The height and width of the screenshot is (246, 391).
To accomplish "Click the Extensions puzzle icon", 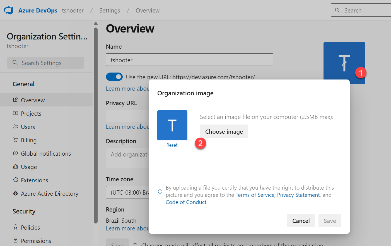I will pos(15,180).
